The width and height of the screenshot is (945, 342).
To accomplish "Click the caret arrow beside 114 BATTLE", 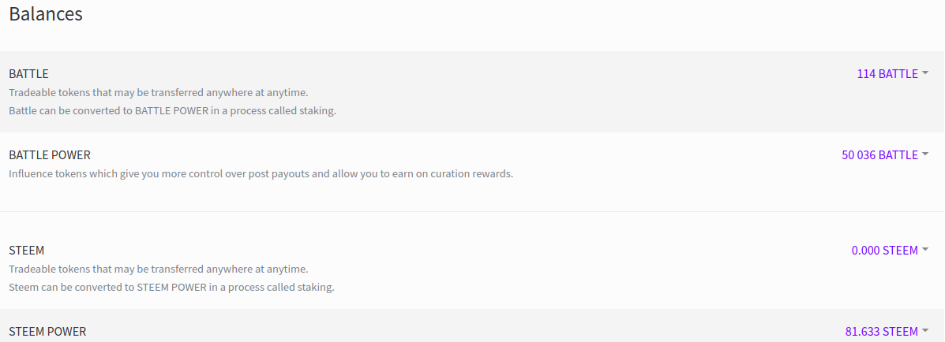I will pos(925,72).
